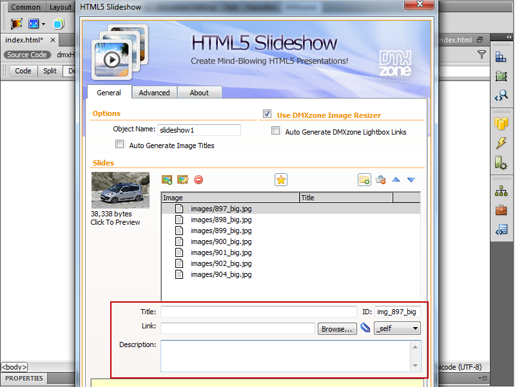Click the blue media icon in Dreamweaver toolbar
The width and height of the screenshot is (515, 387).
point(34,24)
